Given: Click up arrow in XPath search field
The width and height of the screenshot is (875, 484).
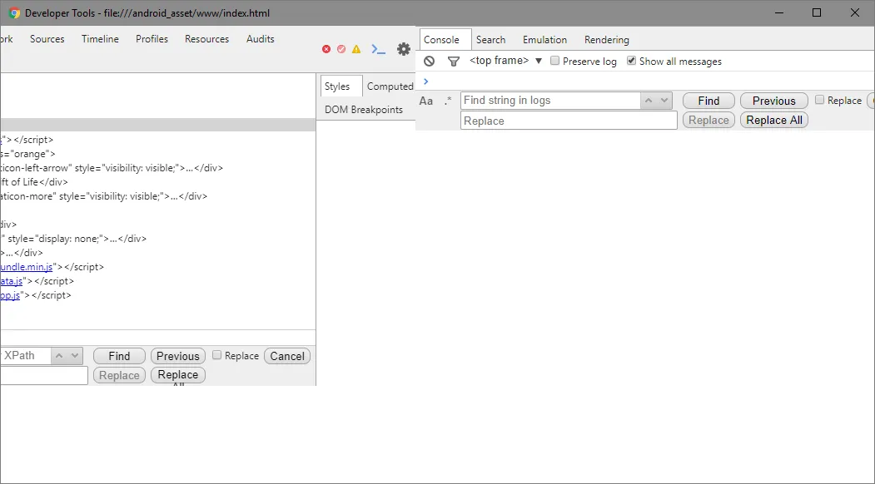Looking at the screenshot, I should pos(58,356).
